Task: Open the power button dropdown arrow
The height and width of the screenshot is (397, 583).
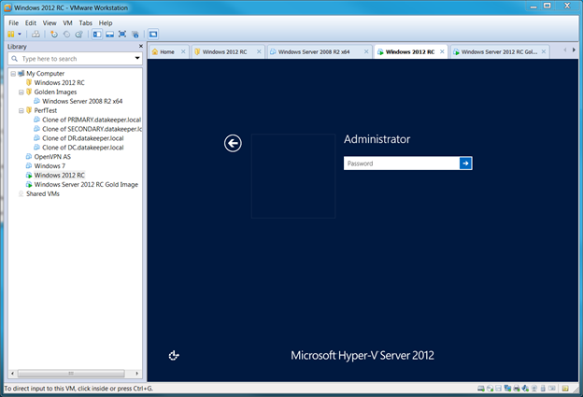Action: click(x=21, y=34)
